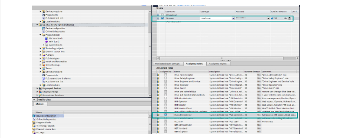Open the Password dropdown arrow for Siemens
The height and width of the screenshot is (138, 345).
tap(268, 18)
